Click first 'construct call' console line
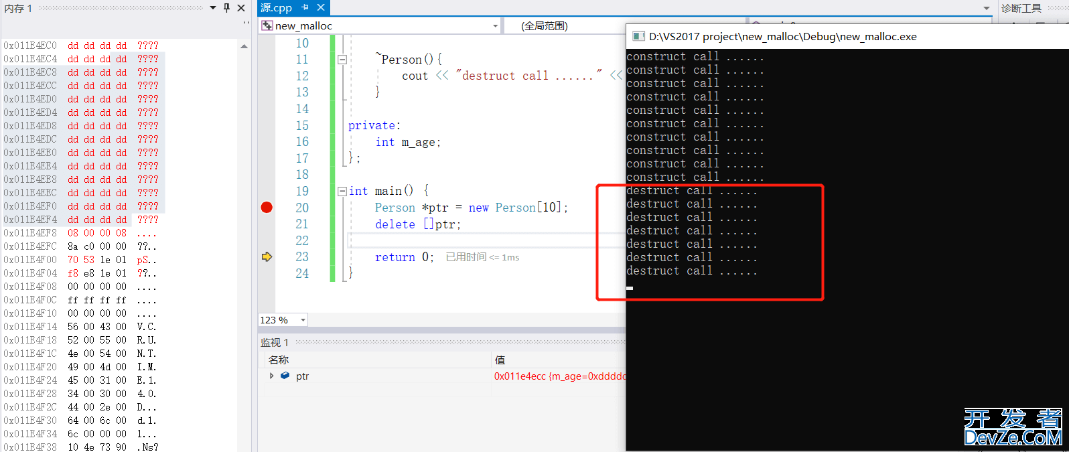Screen dimensions: 1069x452 [x=695, y=56]
